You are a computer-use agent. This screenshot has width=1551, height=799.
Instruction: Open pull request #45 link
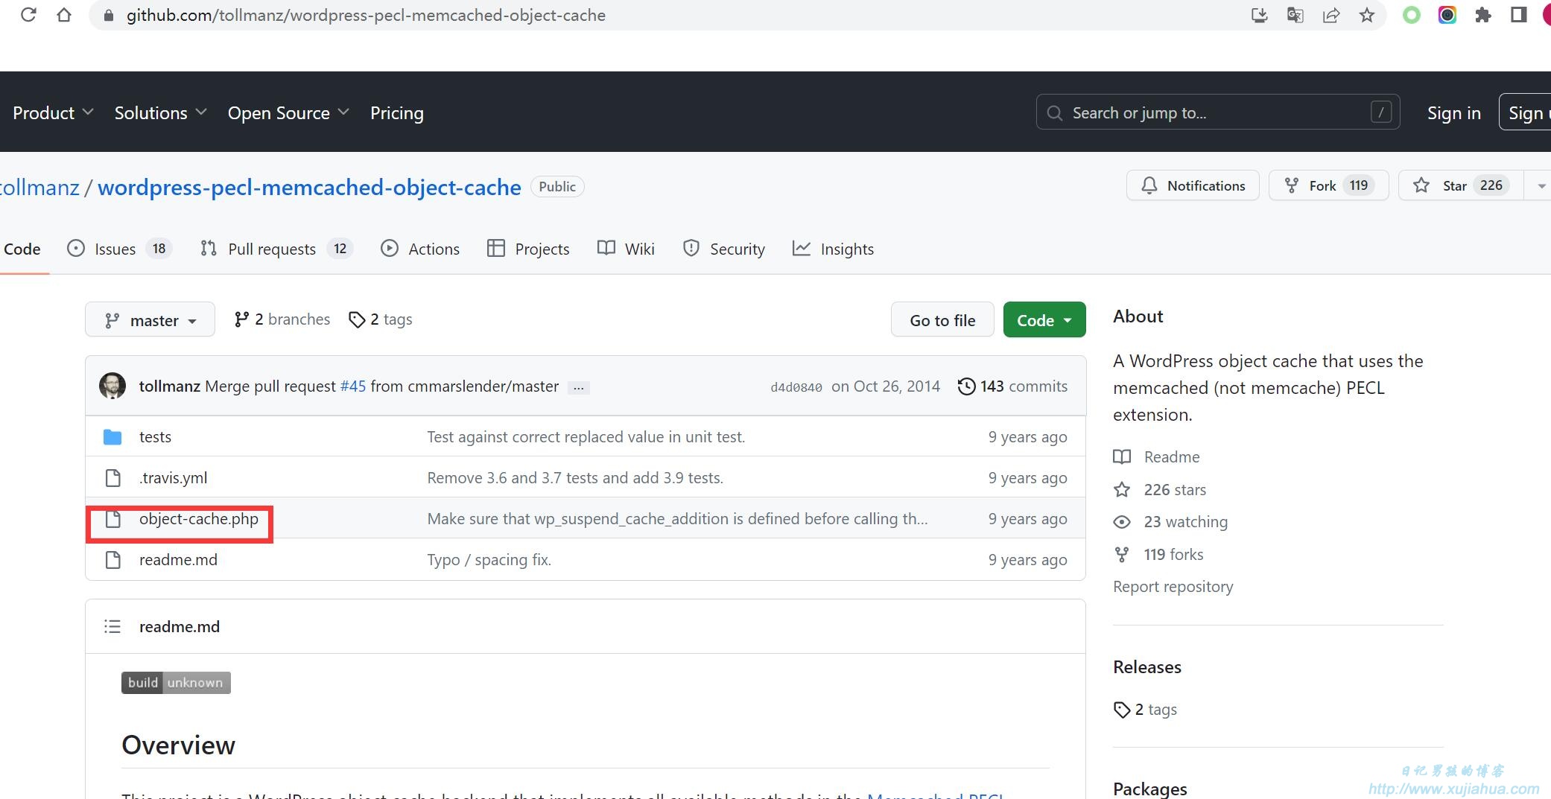[x=353, y=386]
